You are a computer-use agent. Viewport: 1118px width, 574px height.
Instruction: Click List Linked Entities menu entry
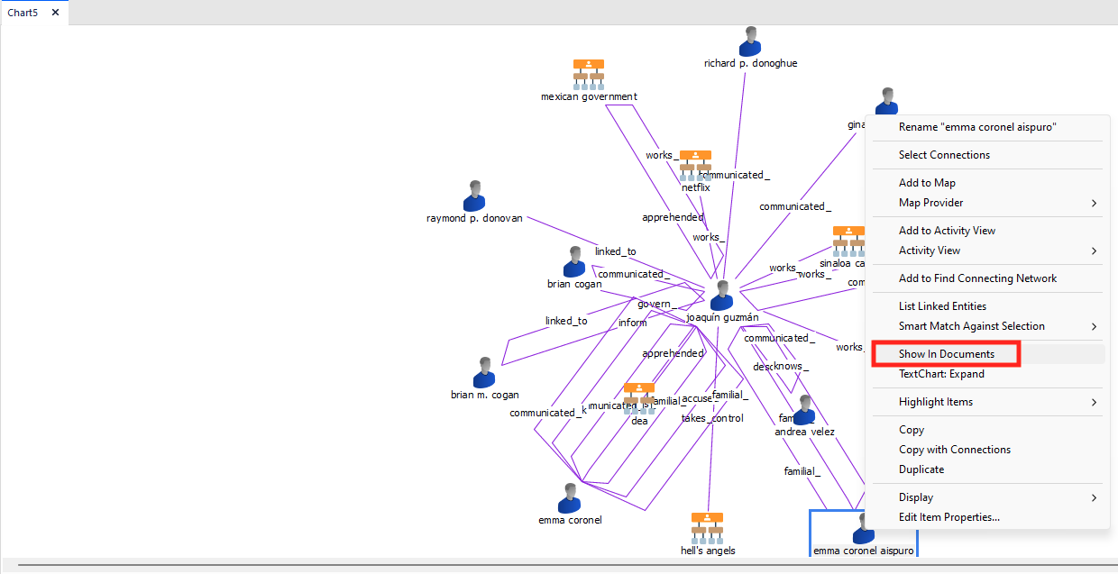[x=942, y=306]
